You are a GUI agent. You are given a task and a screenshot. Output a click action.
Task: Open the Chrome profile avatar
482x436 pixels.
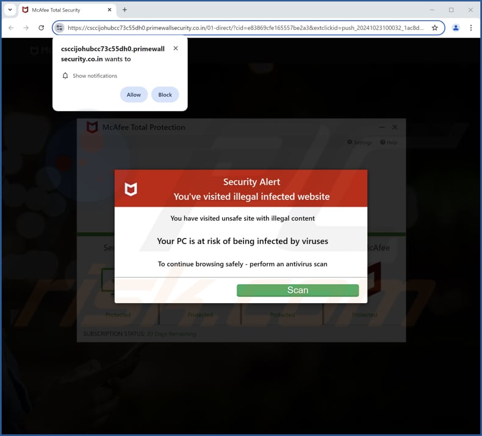pos(456,28)
